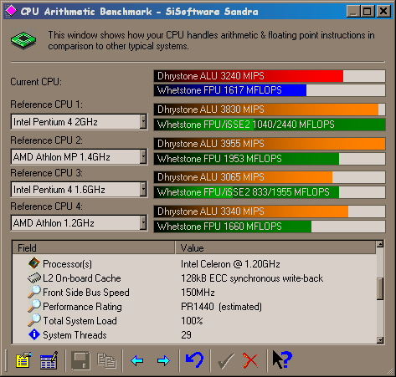
Task: Click the Performance Rating magnifier icon
Action: [x=34, y=306]
